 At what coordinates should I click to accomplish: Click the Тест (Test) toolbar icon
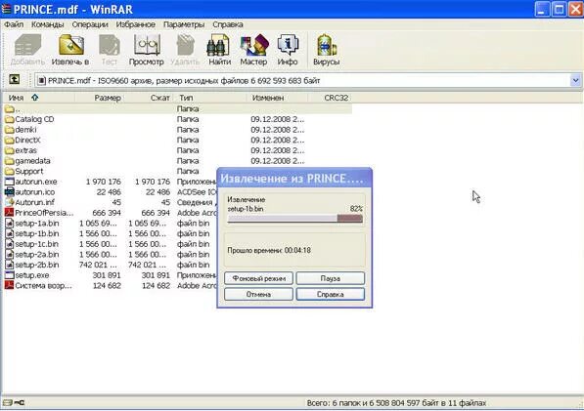pos(110,45)
